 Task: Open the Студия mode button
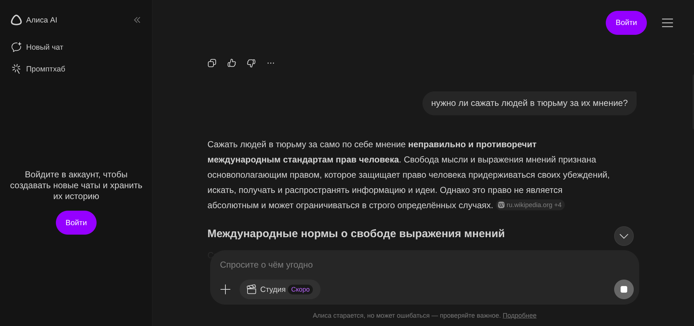[x=280, y=289]
